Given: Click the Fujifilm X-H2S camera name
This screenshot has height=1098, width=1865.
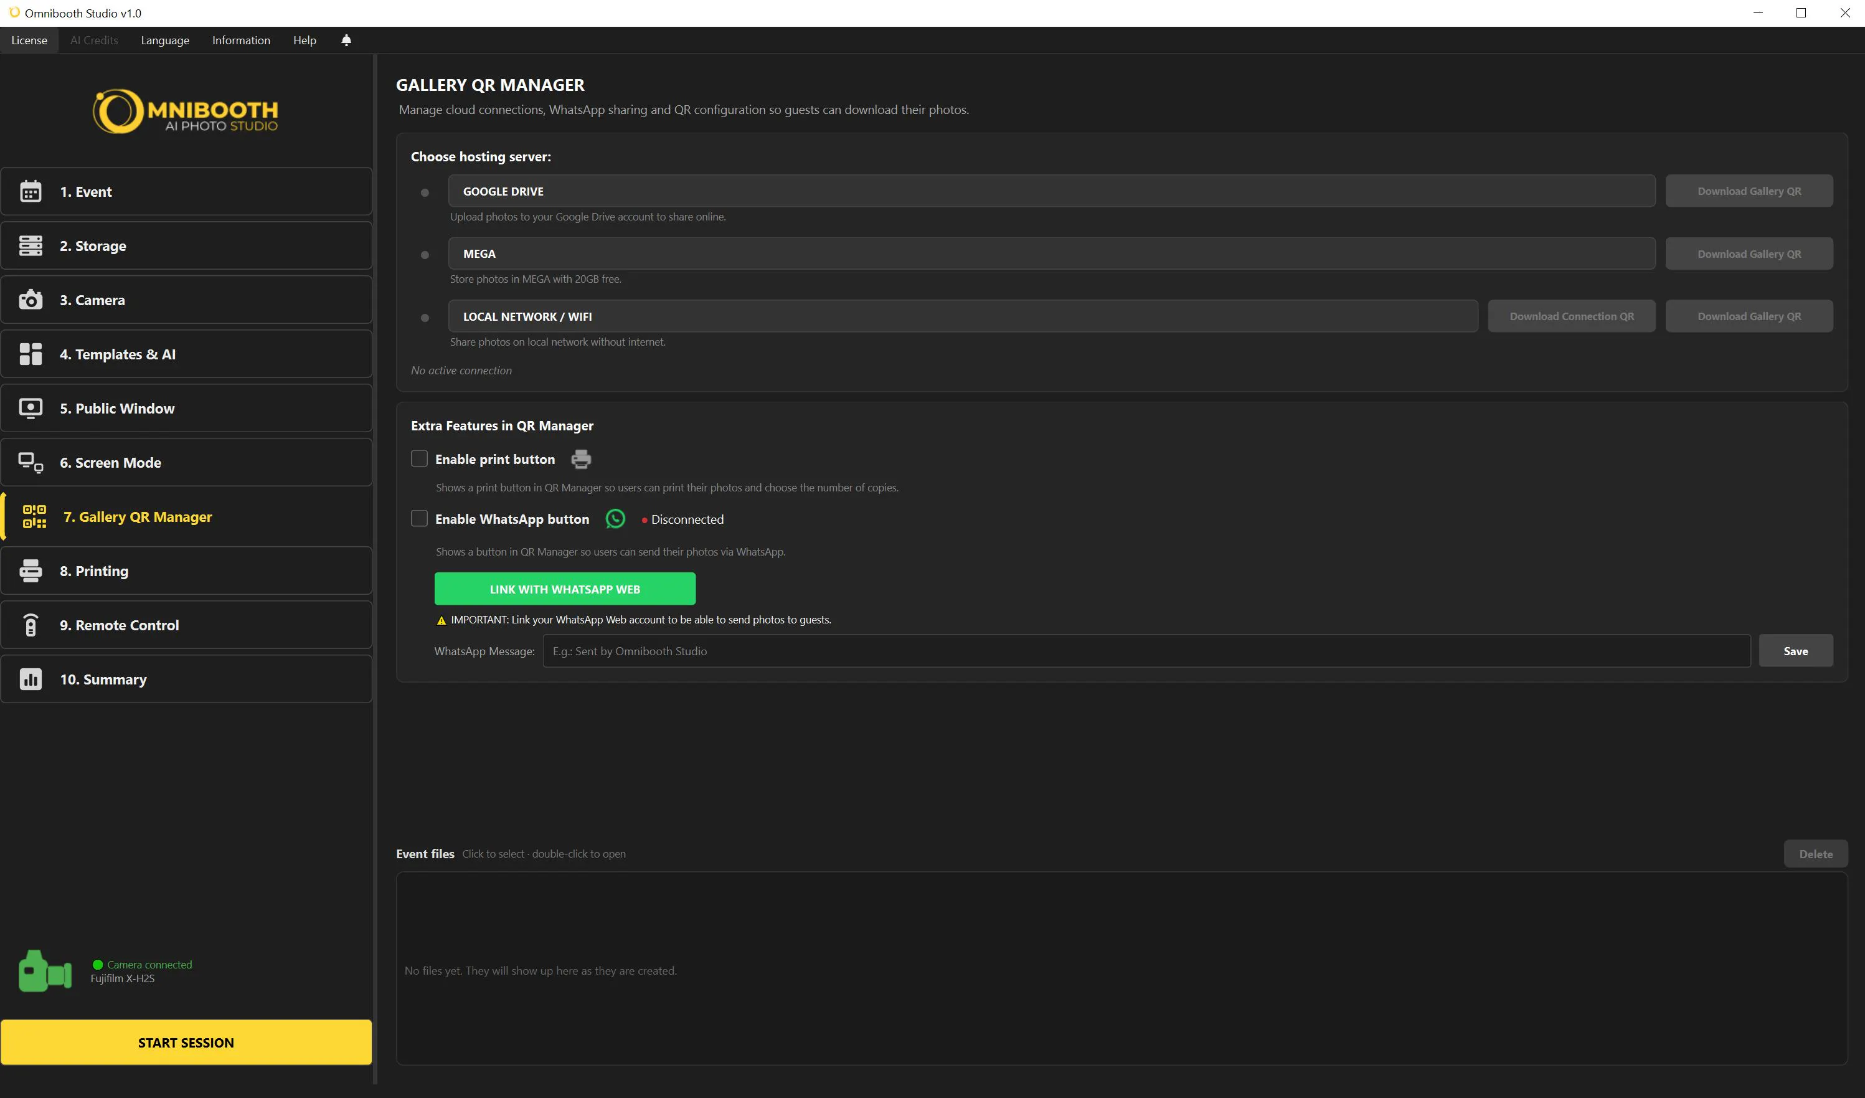Looking at the screenshot, I should 123,979.
